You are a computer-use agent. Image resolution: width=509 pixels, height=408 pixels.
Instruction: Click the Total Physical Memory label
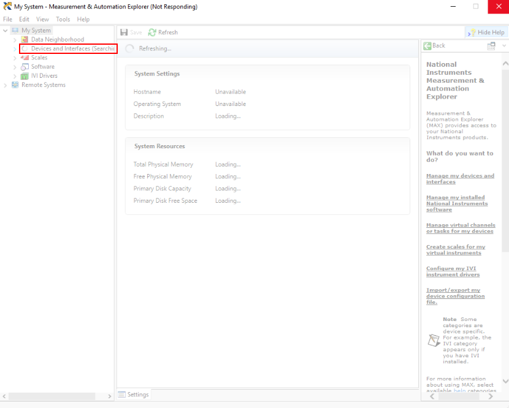163,164
